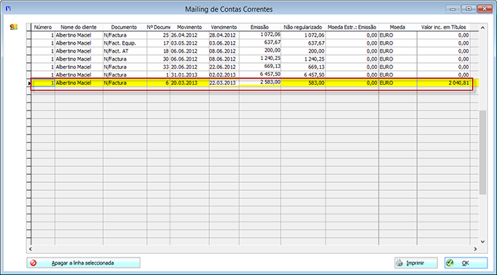Click document number 33 cell
The image size is (497, 275).
pos(159,67)
